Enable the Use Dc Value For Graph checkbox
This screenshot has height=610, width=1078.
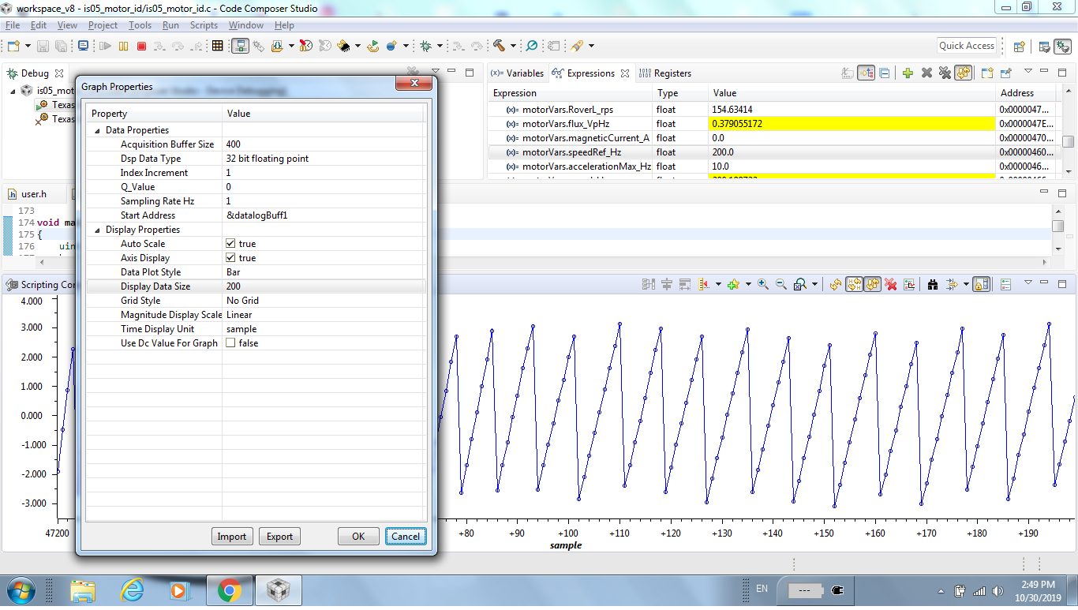pos(231,342)
